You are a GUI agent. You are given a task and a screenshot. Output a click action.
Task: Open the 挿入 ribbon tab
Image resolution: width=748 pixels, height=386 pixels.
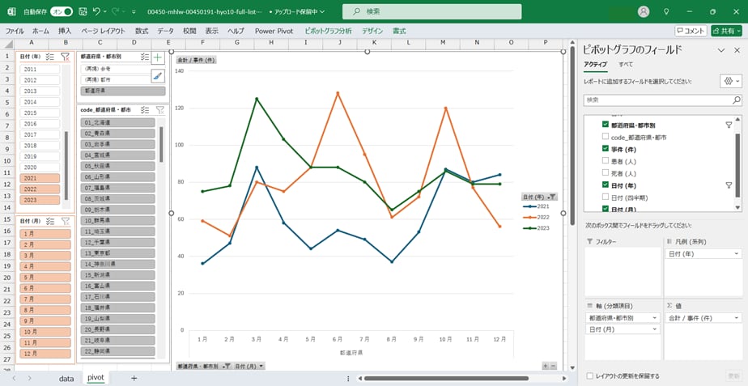(65, 31)
